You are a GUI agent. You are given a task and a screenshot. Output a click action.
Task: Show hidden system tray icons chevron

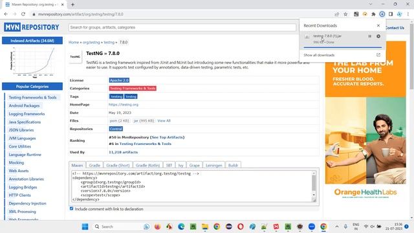coord(337,227)
